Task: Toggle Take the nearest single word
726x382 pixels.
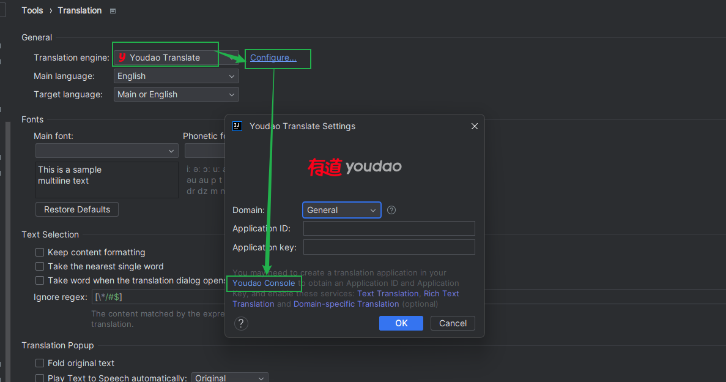Action: pos(40,266)
